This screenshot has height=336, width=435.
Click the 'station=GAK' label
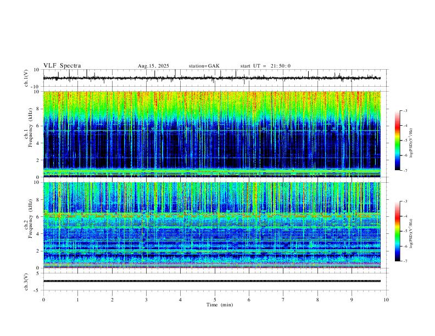[x=204, y=66]
